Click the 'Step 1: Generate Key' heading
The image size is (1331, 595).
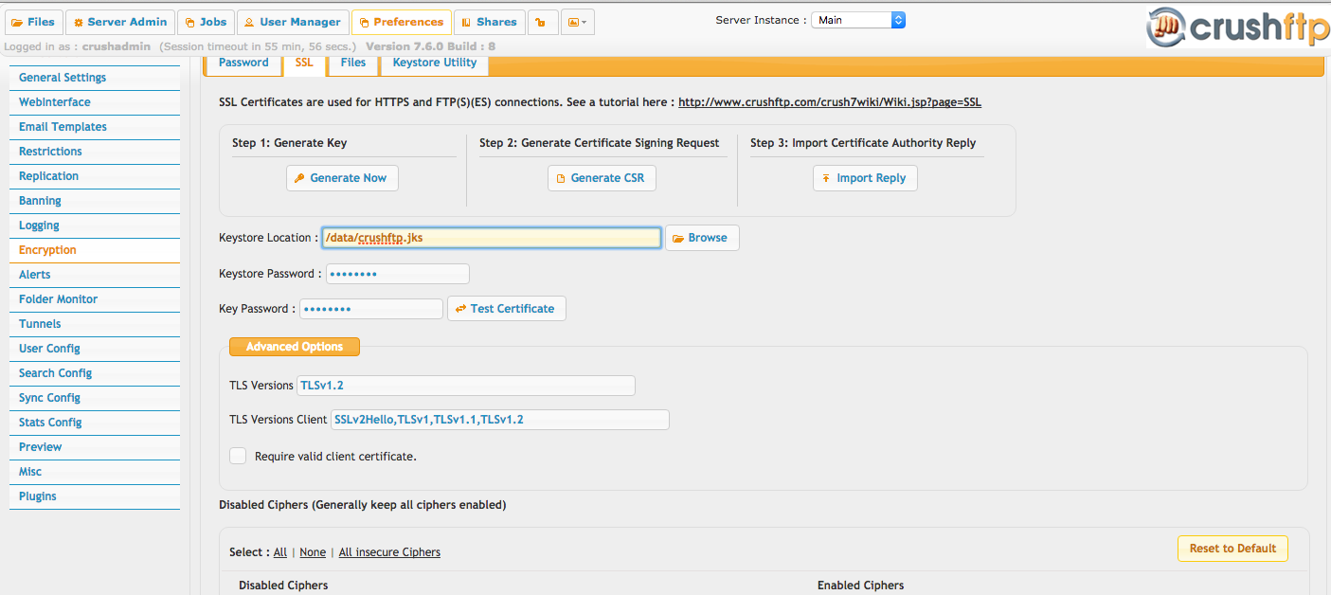coord(290,143)
